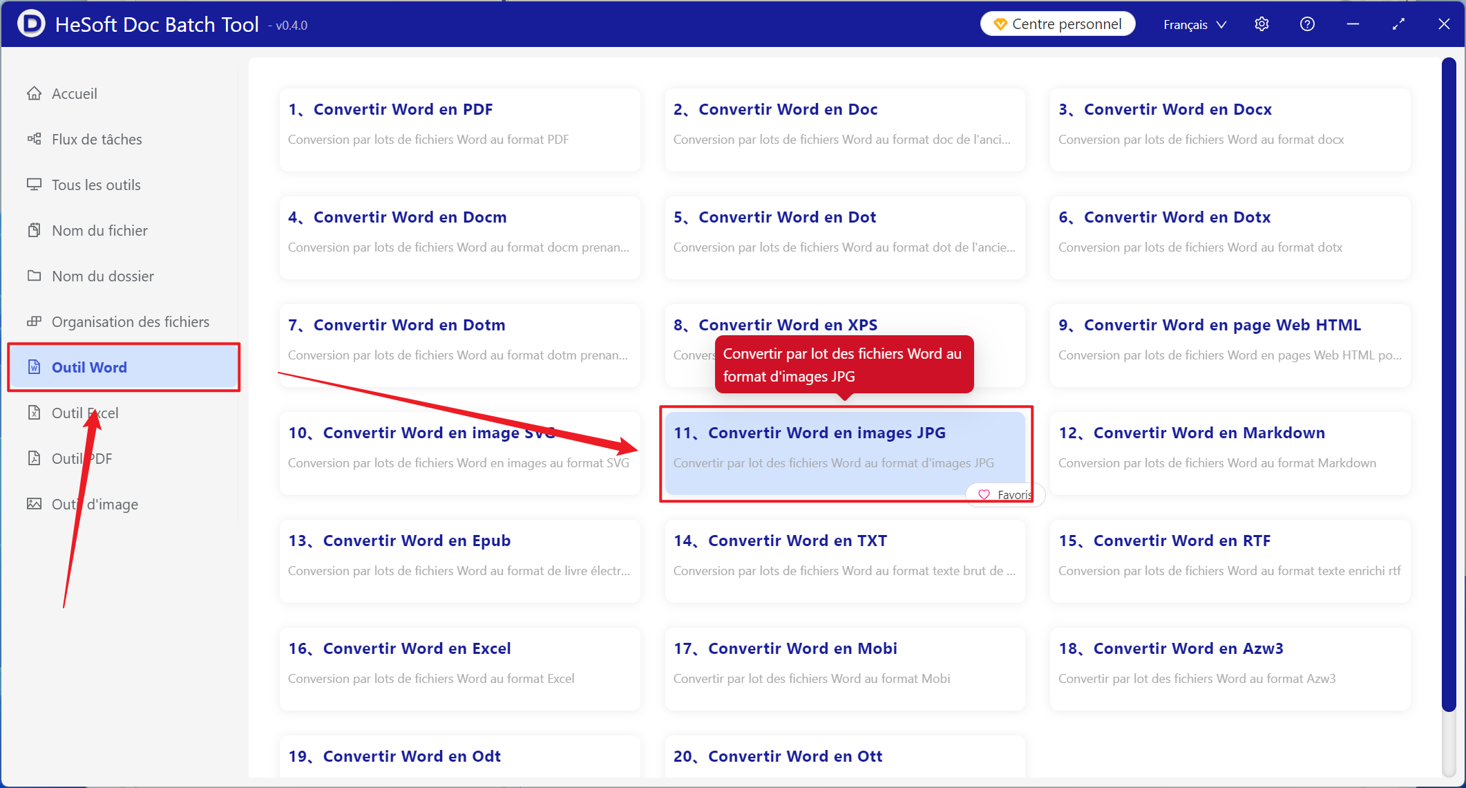Select Outil Word menu item

pyautogui.click(x=123, y=367)
